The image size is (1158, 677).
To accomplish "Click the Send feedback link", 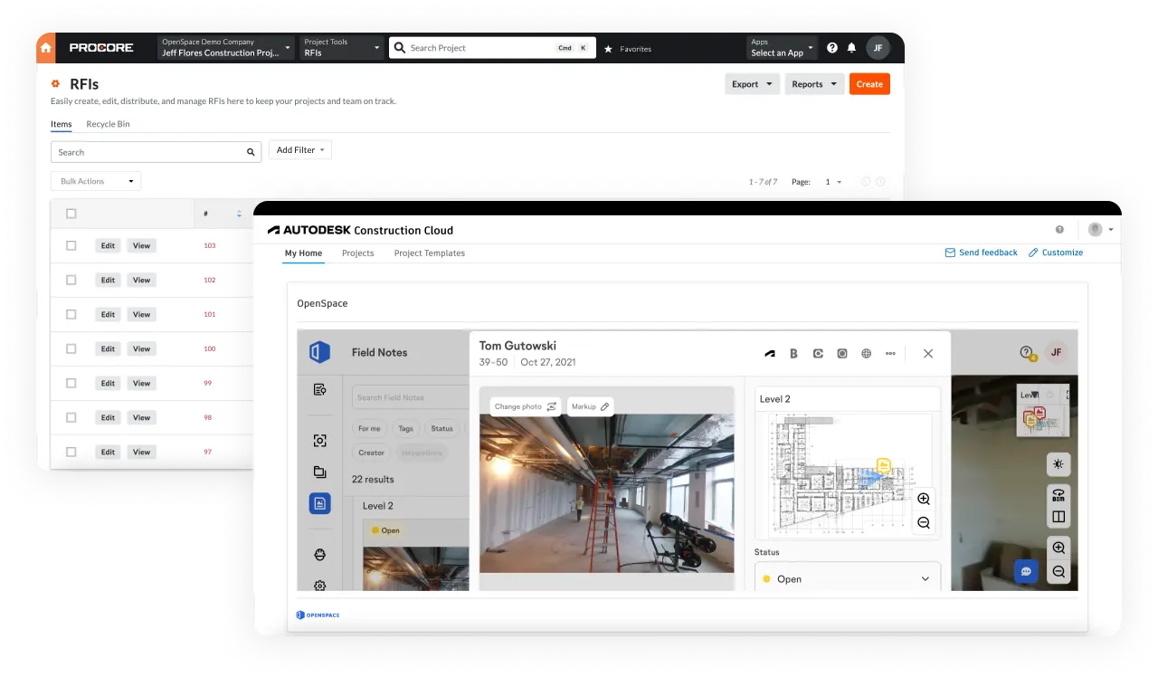I will coord(982,253).
